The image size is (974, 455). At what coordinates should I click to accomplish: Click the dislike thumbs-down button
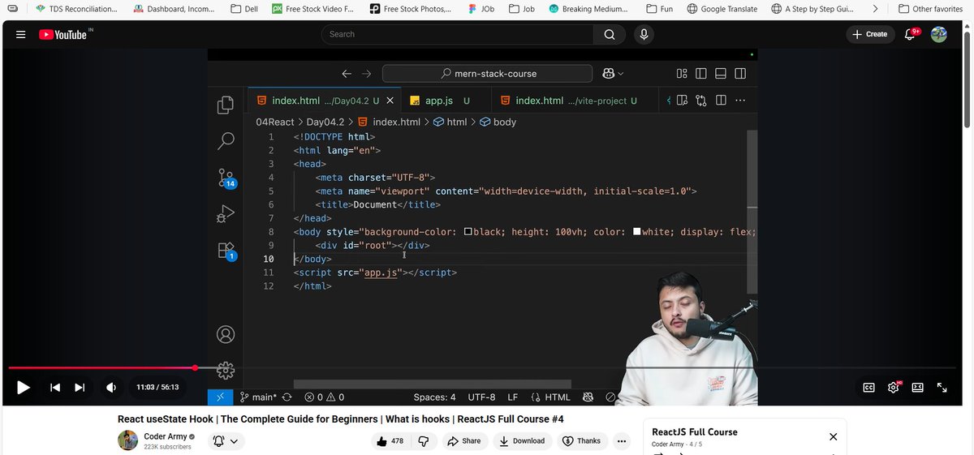pos(423,440)
